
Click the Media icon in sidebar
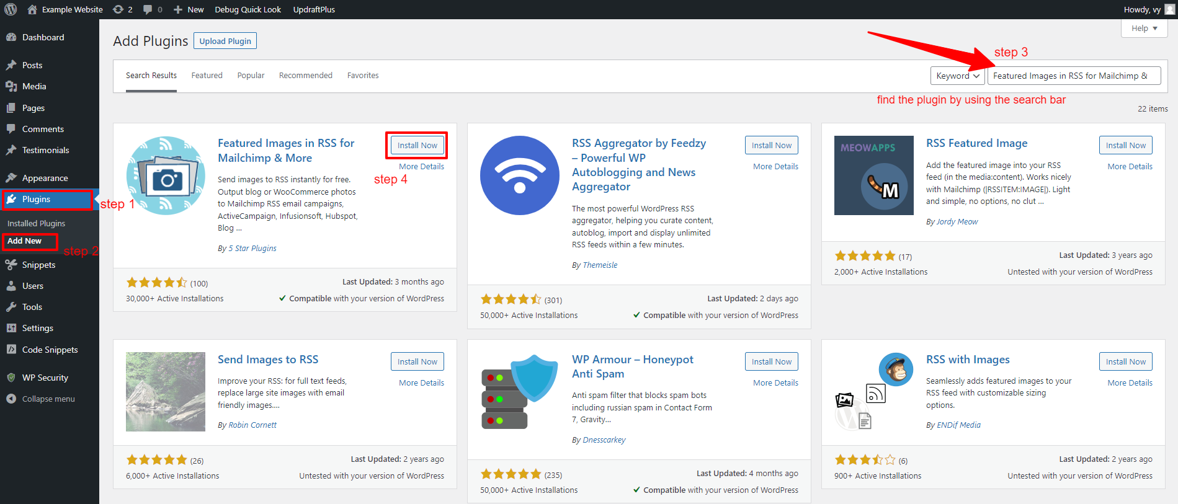coord(11,86)
